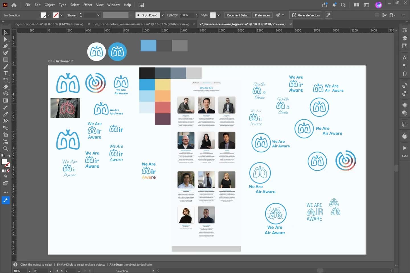Open the Links panel icon
410x273 pixels.
tap(405, 156)
